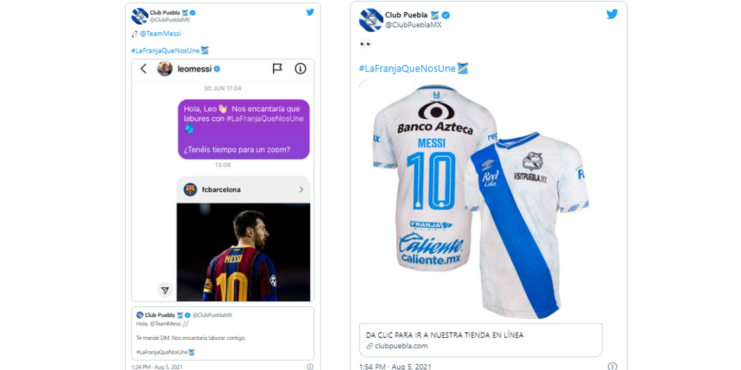Click the info icon beside 1:24 PM timestamp

click(310, 367)
